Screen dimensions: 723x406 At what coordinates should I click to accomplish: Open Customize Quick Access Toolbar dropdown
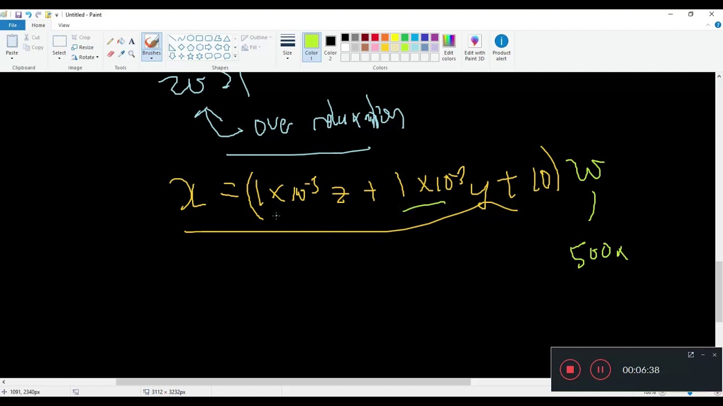[x=56, y=15]
